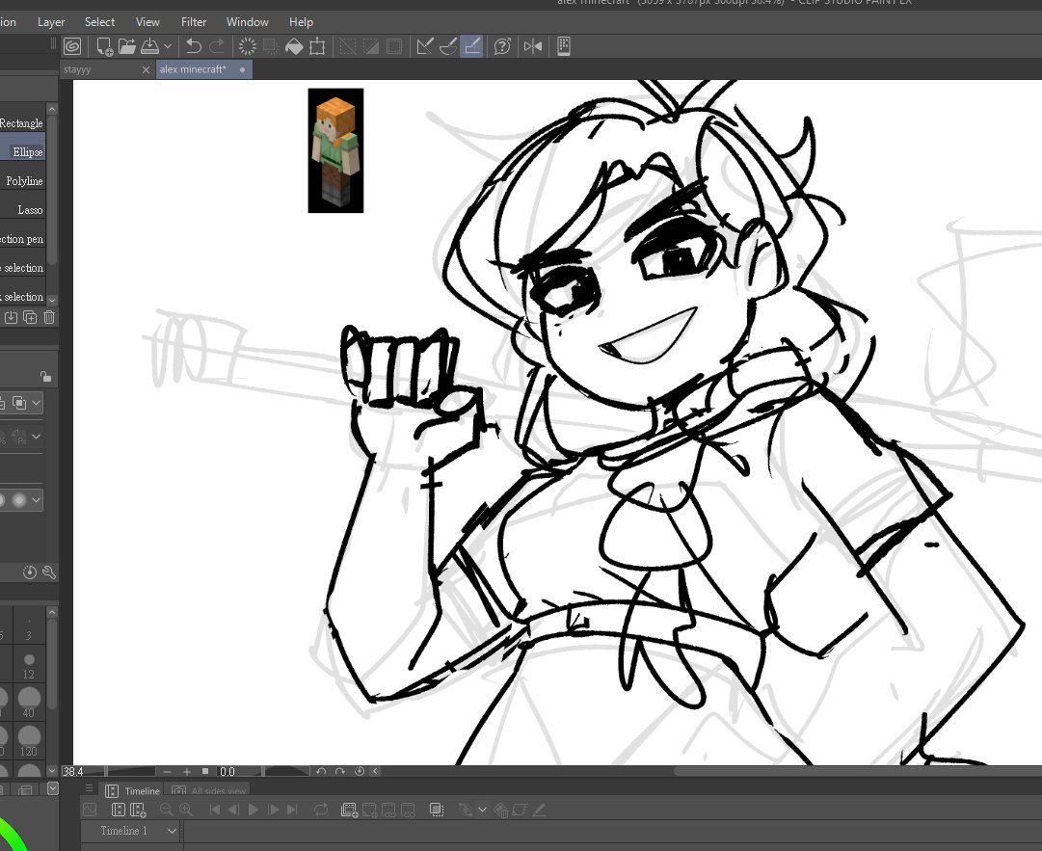
Task: Toggle timeline loop playback
Action: coord(321,810)
